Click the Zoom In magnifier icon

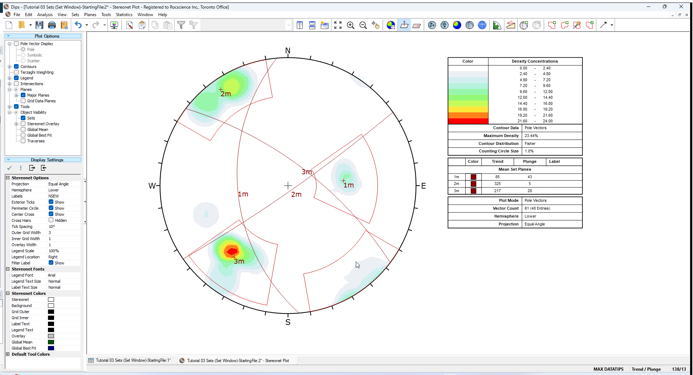[x=350, y=25]
